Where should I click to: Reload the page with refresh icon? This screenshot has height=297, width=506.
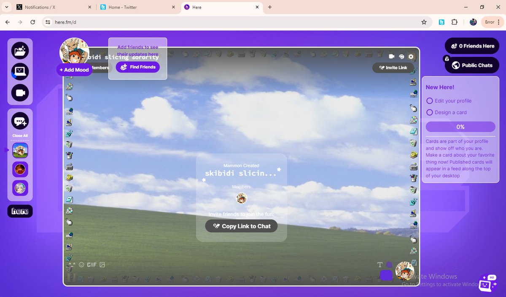tap(33, 22)
